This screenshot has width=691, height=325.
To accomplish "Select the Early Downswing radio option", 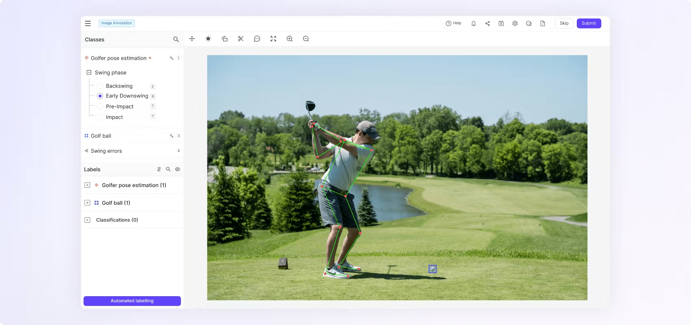I will (x=100, y=96).
